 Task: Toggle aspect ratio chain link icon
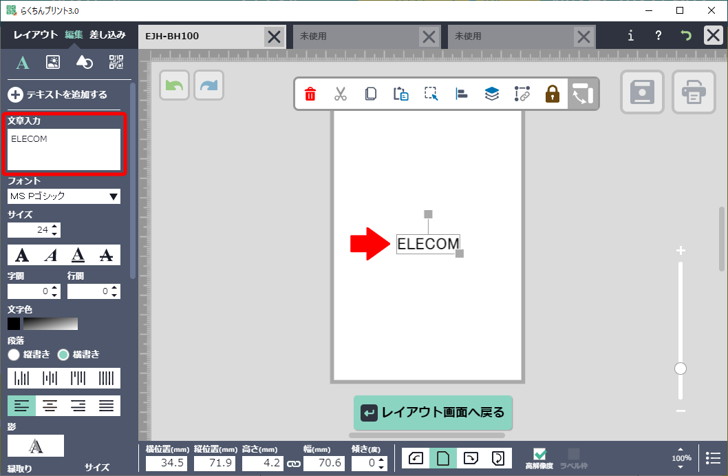click(293, 464)
